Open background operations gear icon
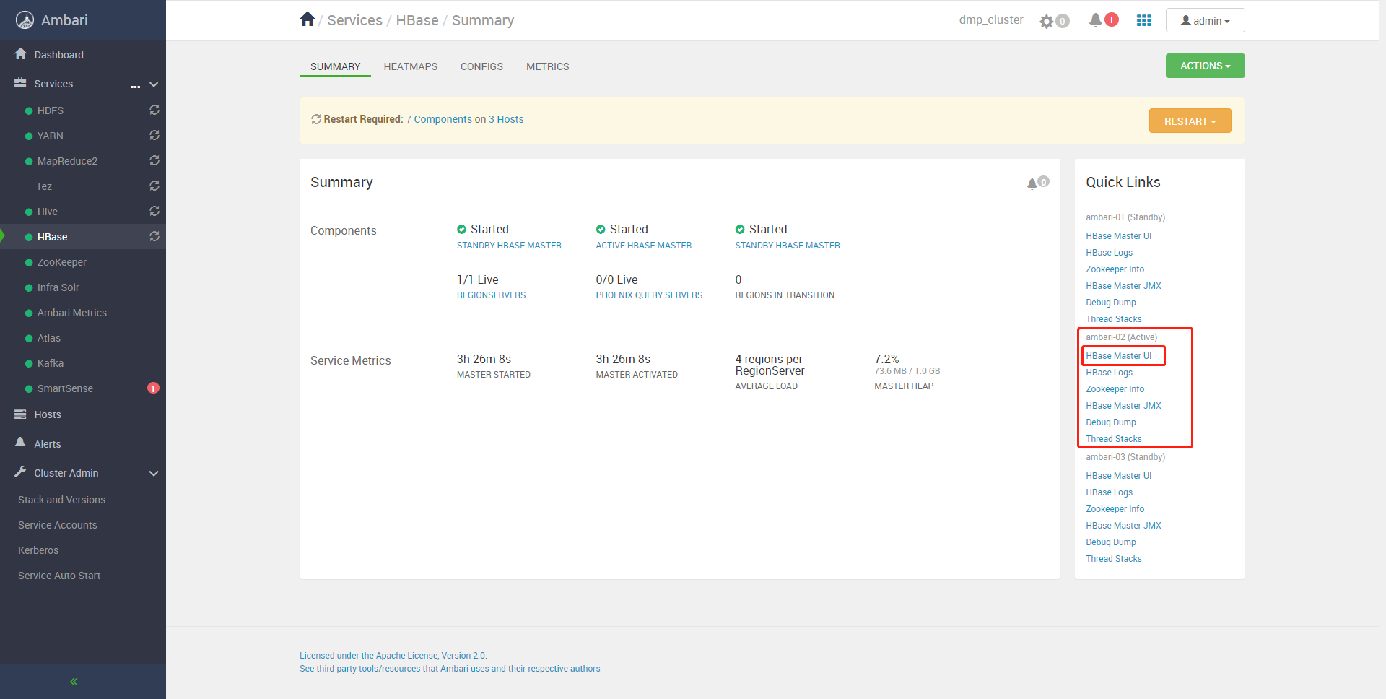Viewport: 1386px width, 699px height. [1047, 21]
